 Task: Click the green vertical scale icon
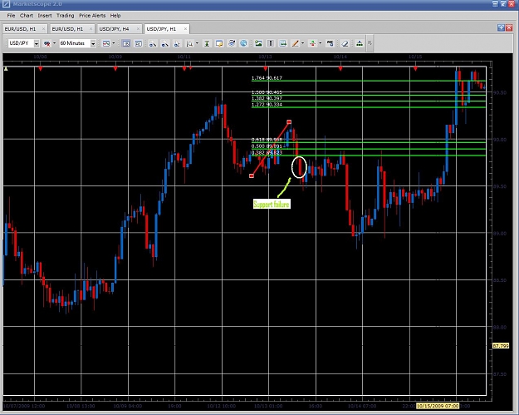point(207,43)
